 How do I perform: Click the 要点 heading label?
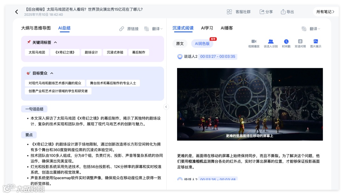click(29, 135)
